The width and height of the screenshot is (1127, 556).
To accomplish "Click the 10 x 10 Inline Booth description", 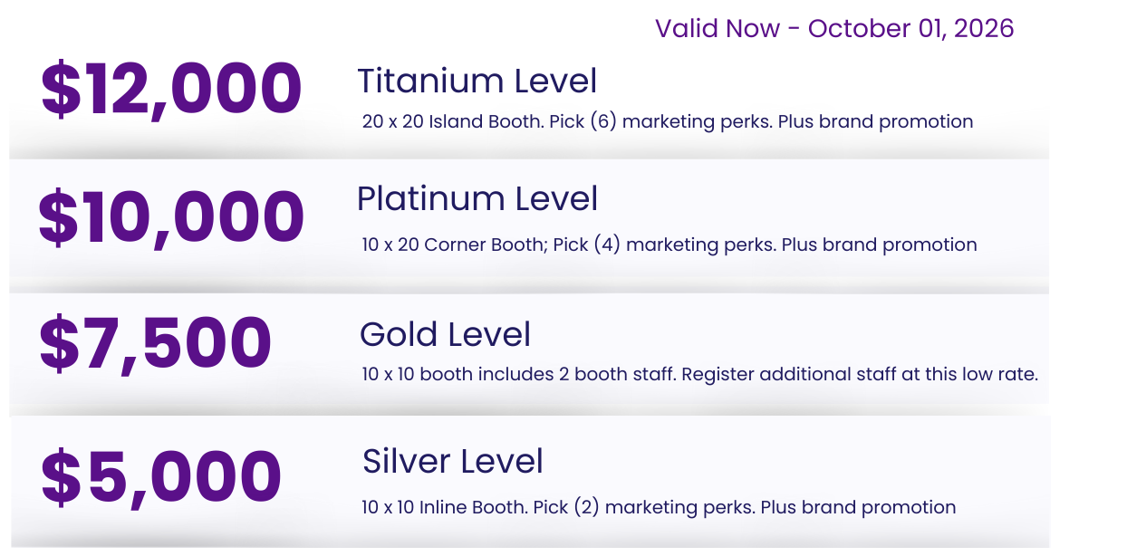I will 444,507.
